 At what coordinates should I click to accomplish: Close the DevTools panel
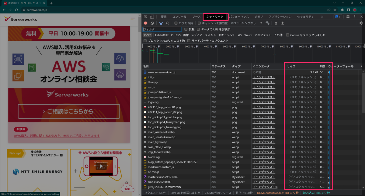(361, 17)
